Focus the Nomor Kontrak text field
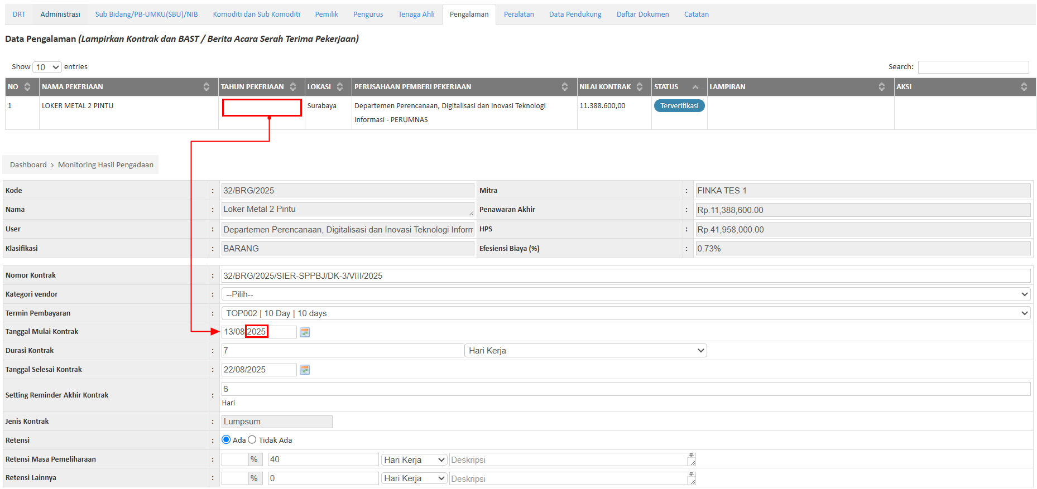 tap(625, 276)
